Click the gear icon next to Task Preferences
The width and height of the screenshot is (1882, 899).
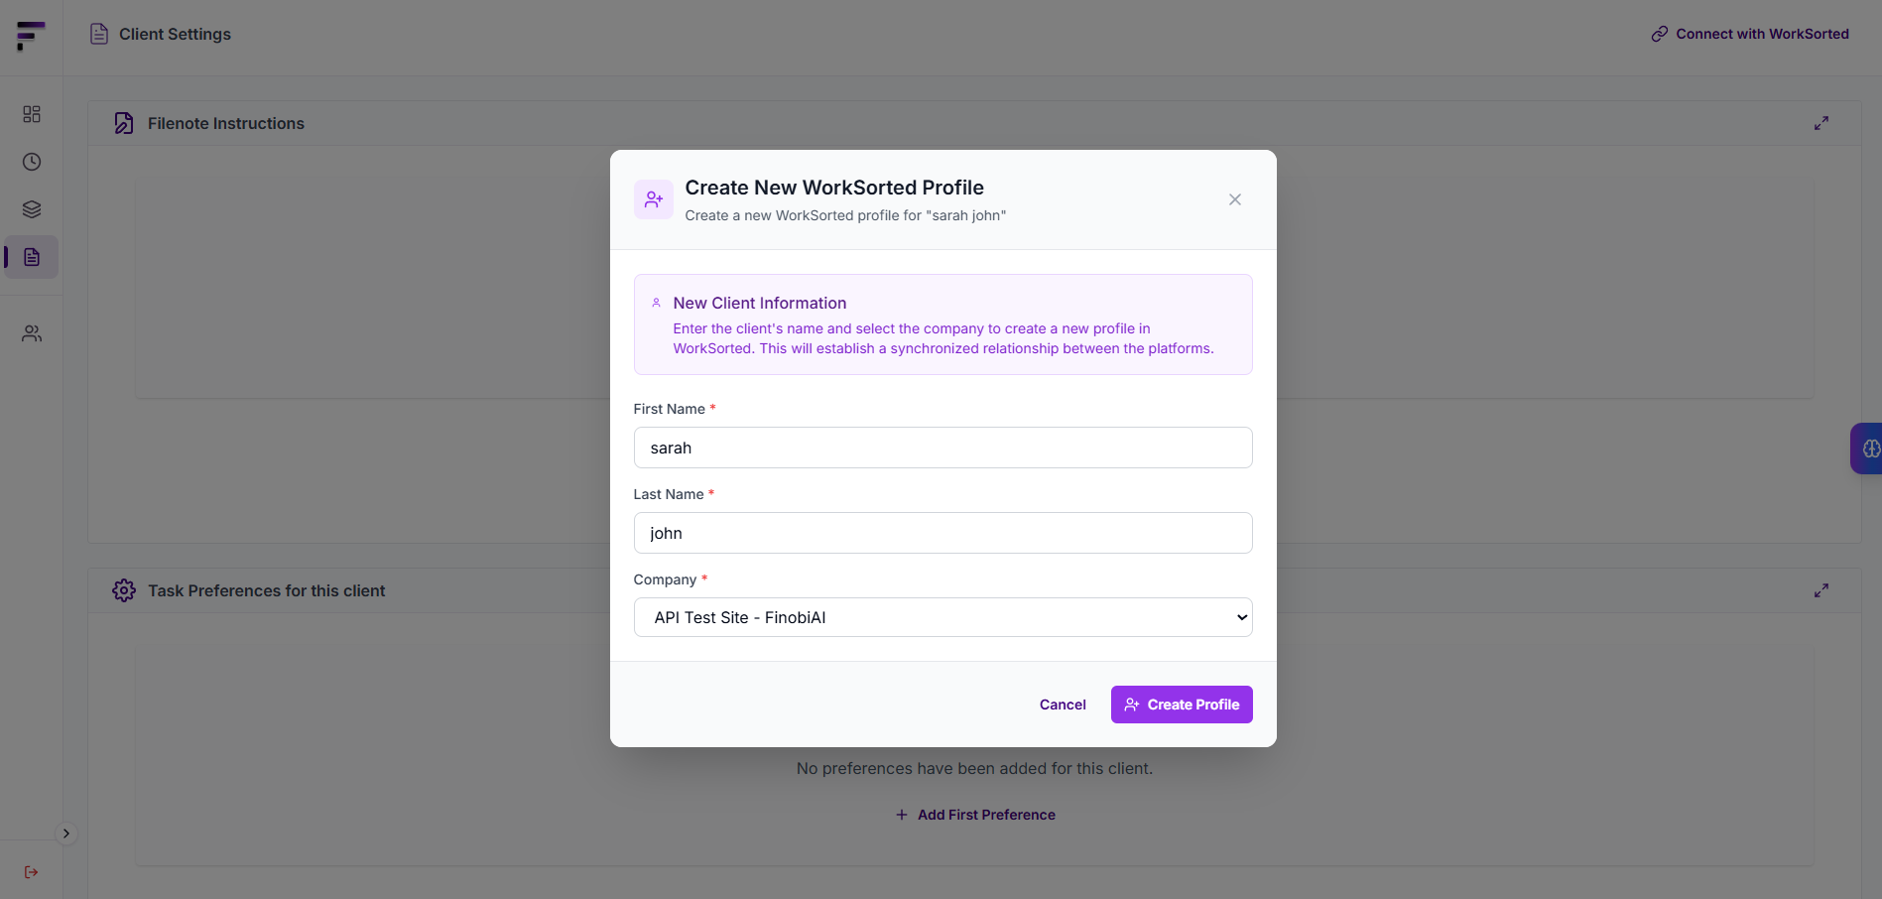(124, 589)
